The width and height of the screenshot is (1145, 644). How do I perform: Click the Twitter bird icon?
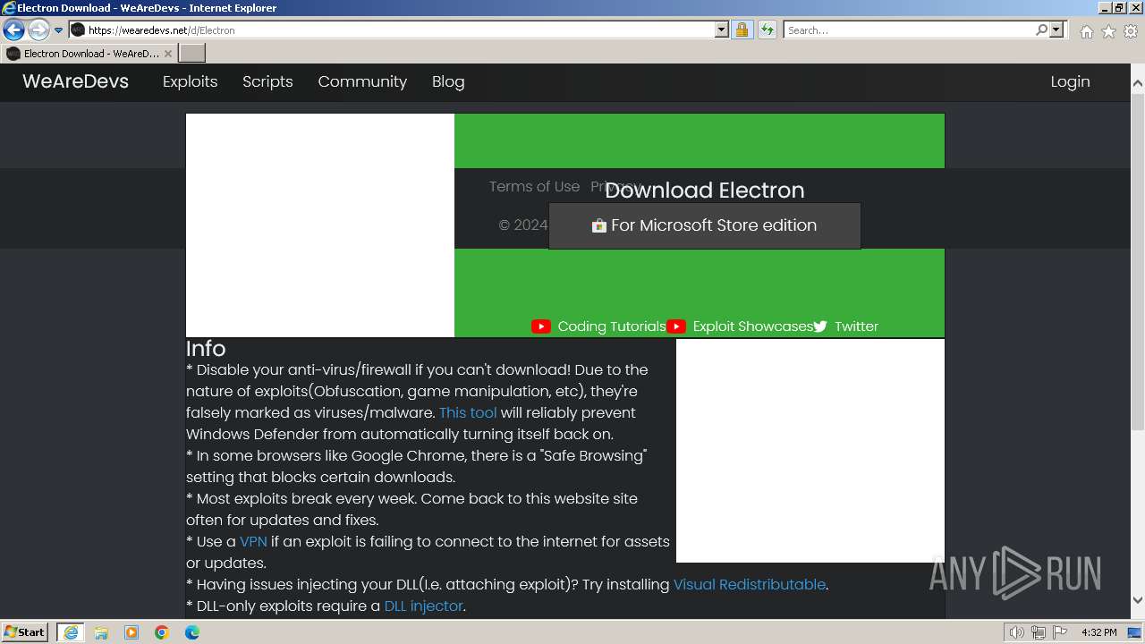pyautogui.click(x=820, y=326)
